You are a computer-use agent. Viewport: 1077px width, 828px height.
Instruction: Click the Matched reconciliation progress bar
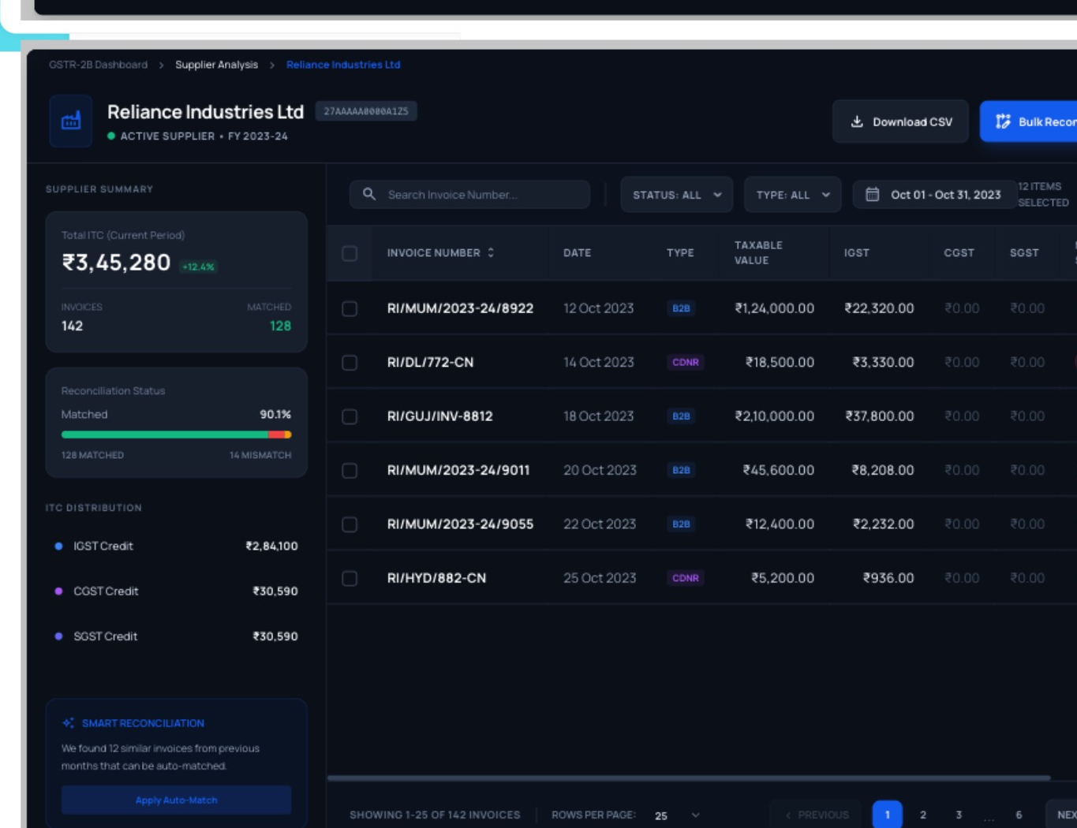coord(176,435)
